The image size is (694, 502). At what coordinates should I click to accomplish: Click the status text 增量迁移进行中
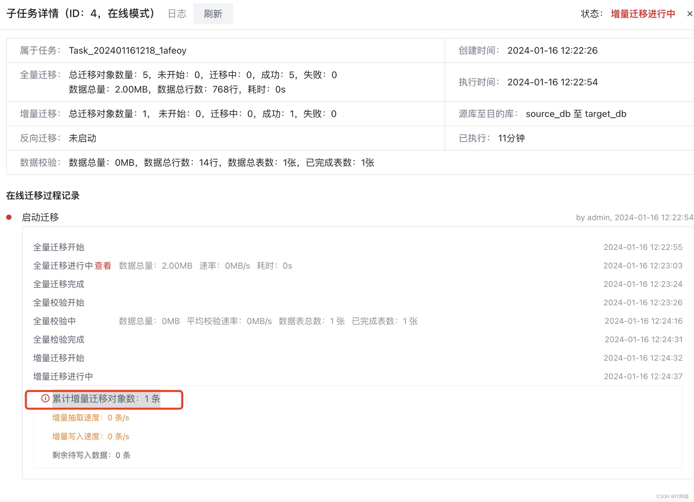(643, 14)
